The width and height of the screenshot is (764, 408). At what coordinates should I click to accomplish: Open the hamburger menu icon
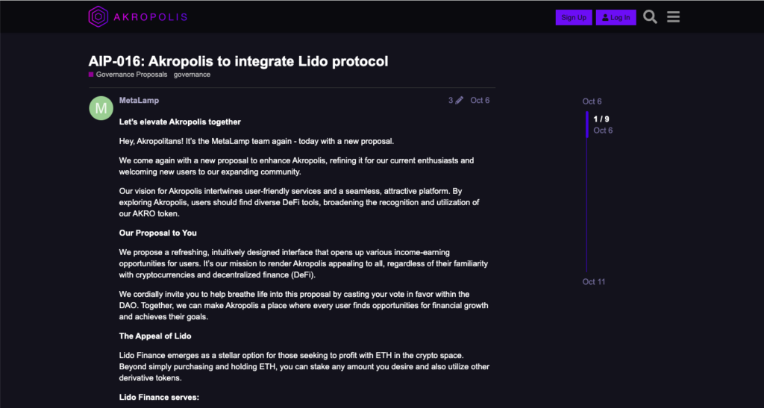674,17
